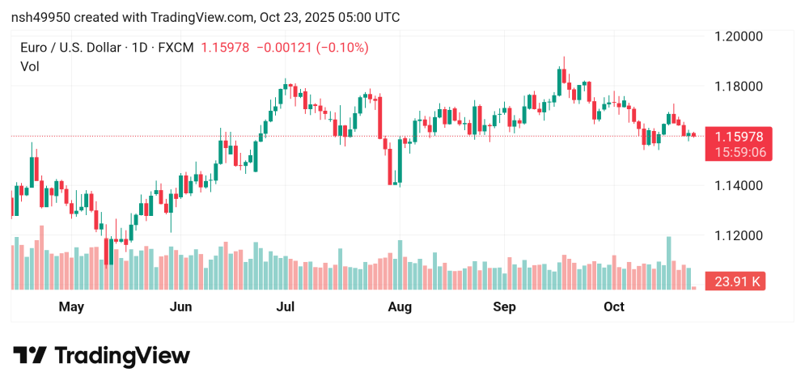Viewport: 805px width, 389px height.
Task: Select the Jul label on time axis
Action: pos(285,307)
